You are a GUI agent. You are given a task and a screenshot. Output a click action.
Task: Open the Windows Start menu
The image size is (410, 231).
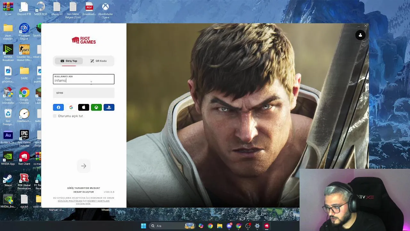tap(143, 226)
